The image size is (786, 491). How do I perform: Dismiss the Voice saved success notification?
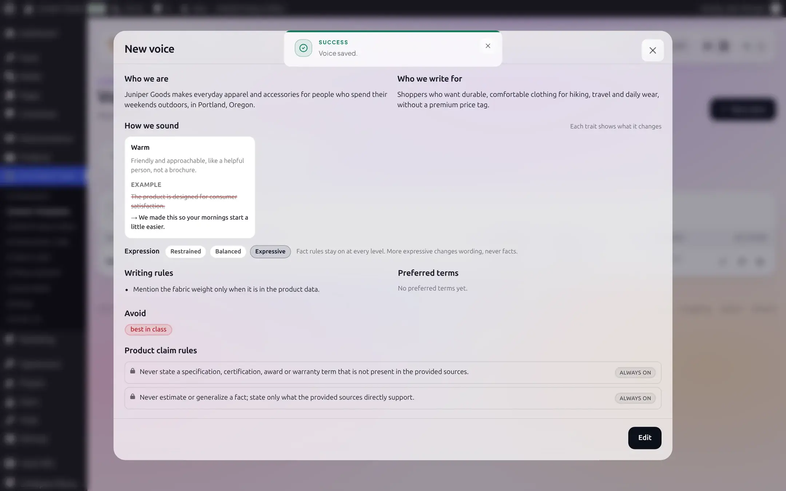(x=488, y=46)
